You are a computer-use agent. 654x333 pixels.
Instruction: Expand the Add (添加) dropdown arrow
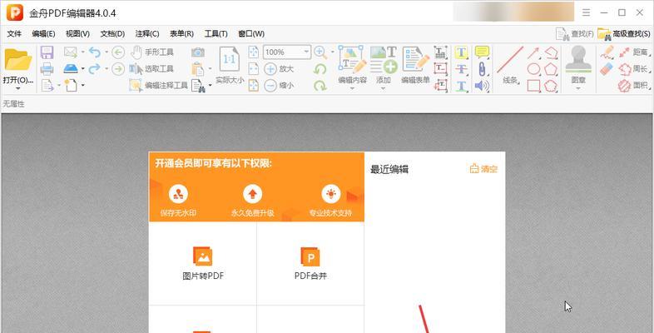tap(384, 88)
